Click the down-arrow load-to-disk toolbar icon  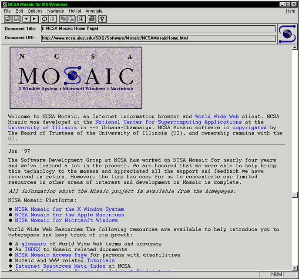81,19
